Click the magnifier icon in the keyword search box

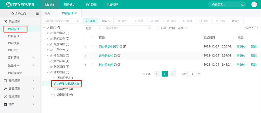[x=150, y=28]
